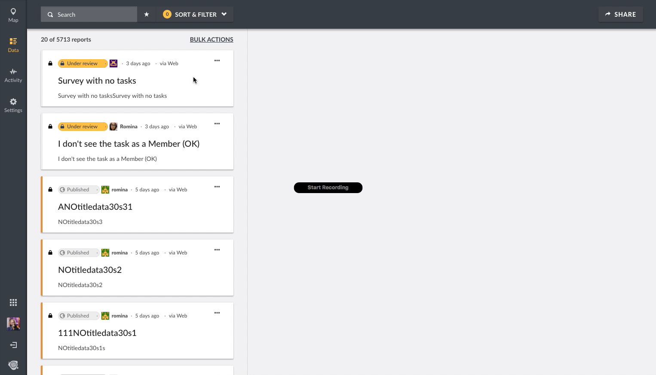Click the Start Recording button
Screen dimensions: 656x375
pyautogui.click(x=328, y=187)
